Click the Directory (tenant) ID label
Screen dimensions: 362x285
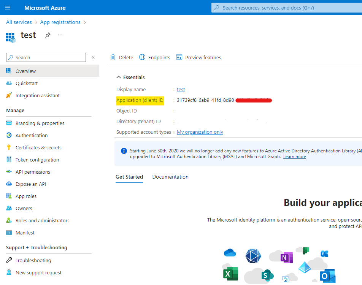click(138, 121)
